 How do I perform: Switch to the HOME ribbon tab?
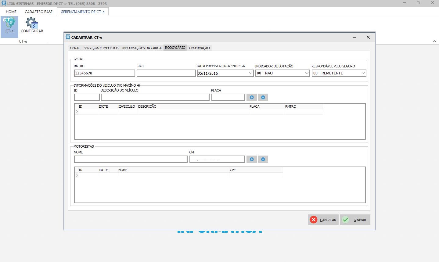point(11,12)
